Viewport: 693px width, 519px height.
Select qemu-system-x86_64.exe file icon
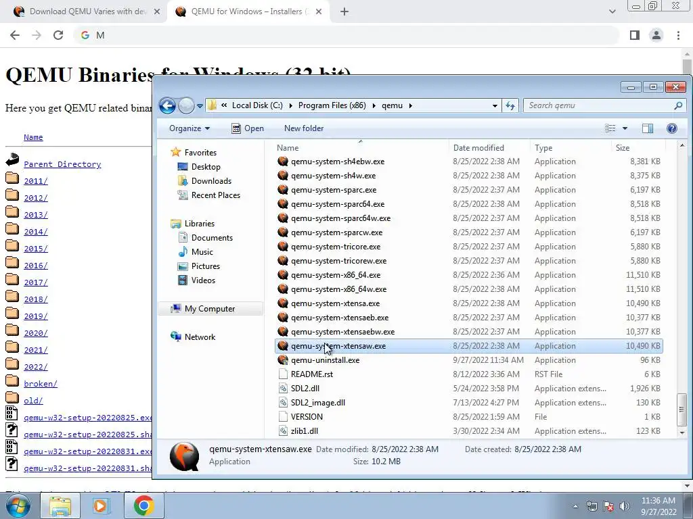(283, 275)
